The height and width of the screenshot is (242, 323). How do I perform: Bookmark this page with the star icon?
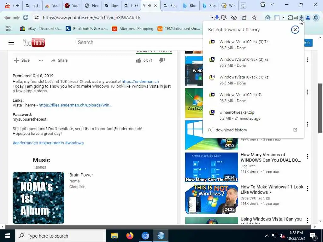254,18
